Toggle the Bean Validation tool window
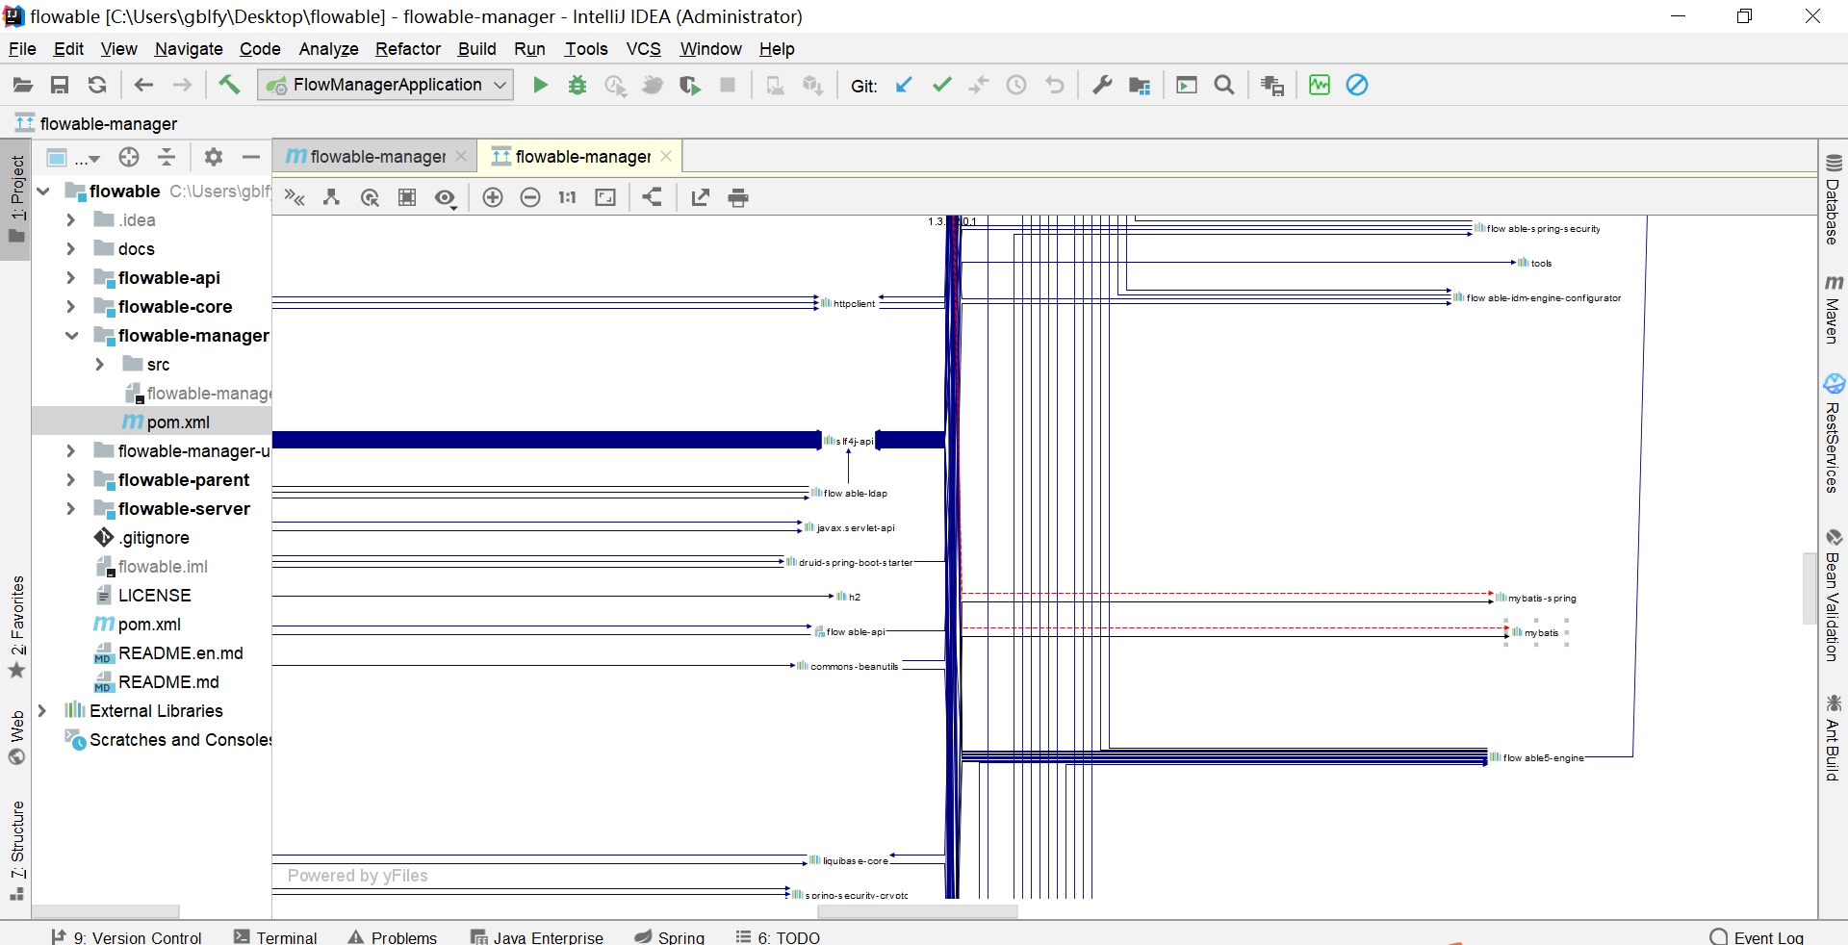This screenshot has height=945, width=1848. click(x=1833, y=595)
